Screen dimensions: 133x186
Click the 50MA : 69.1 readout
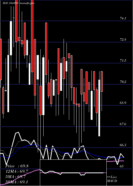tap(17, 182)
